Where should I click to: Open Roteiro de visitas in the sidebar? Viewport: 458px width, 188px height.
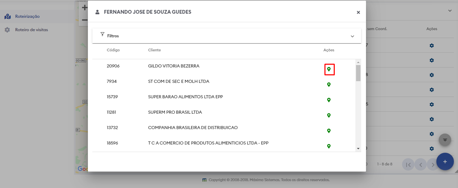click(x=32, y=30)
